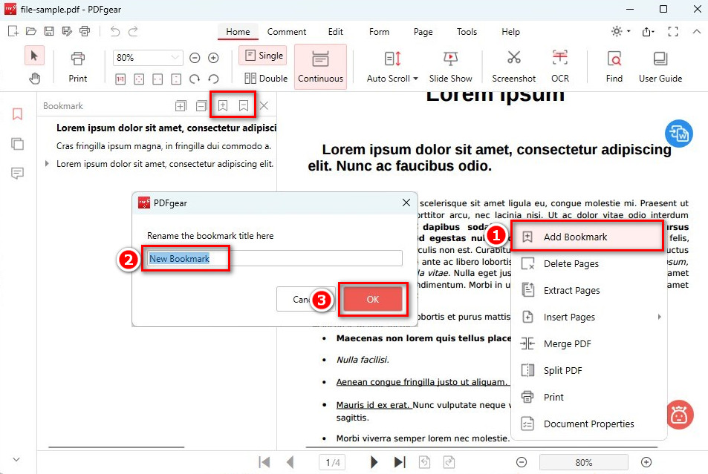Click the New Bookmark name field
The height and width of the screenshot is (474, 708).
coord(186,258)
